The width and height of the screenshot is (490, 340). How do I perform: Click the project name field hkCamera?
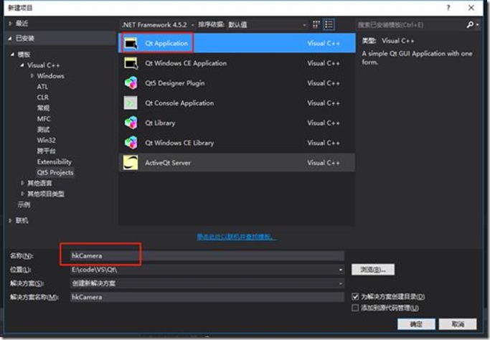tap(207, 255)
